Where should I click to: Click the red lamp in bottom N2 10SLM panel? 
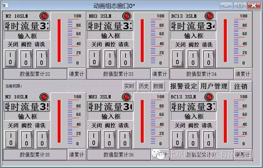click(44, 97)
